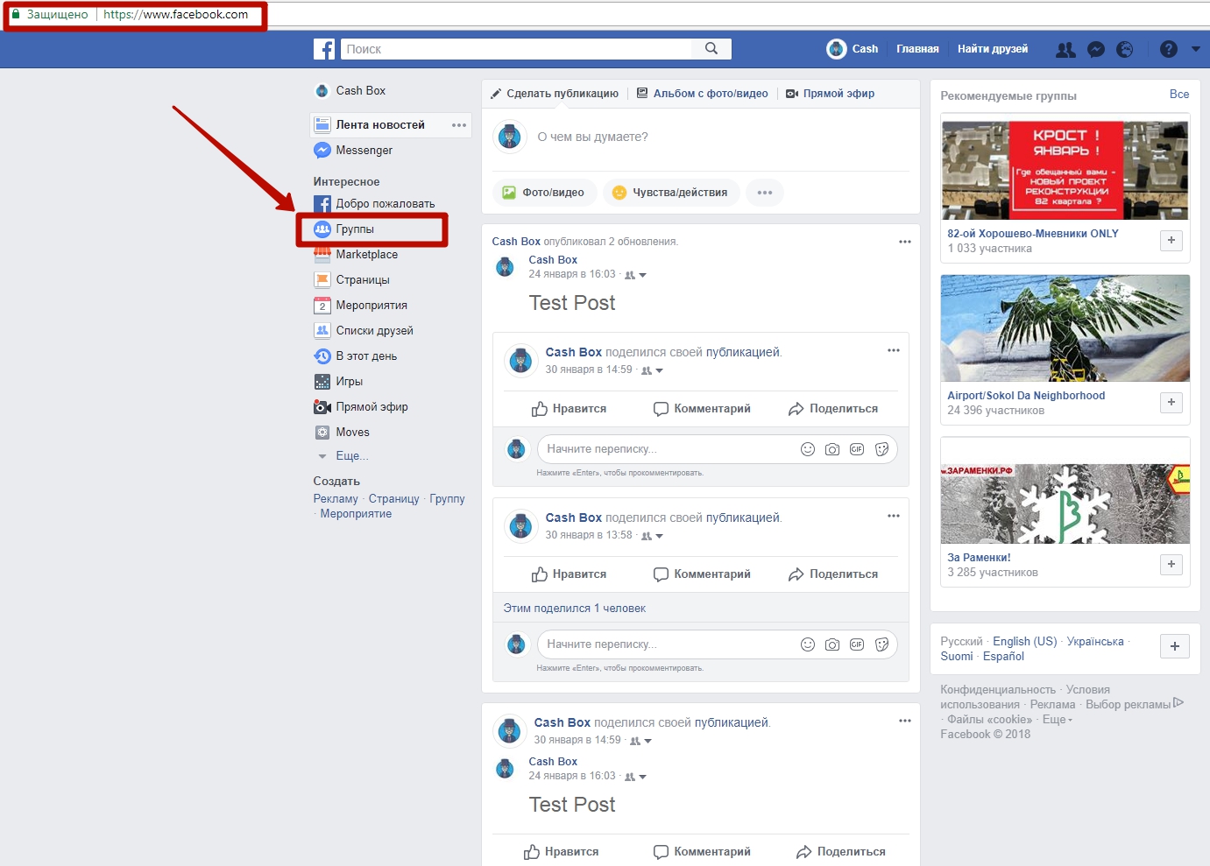Click the Фото/видео button in composer

click(x=544, y=193)
